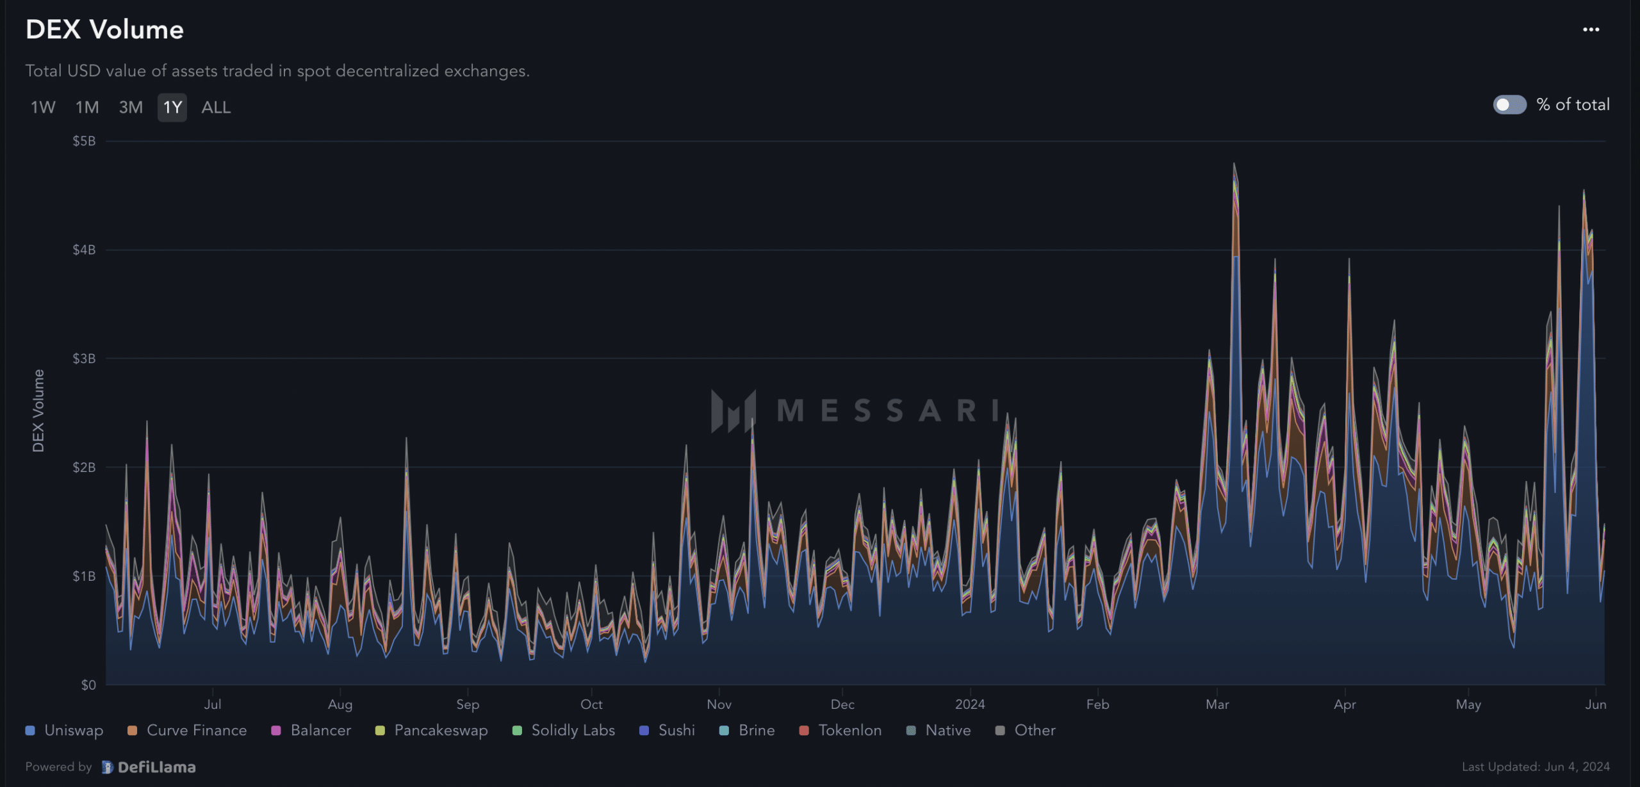Select the ALL time range tab

click(215, 106)
